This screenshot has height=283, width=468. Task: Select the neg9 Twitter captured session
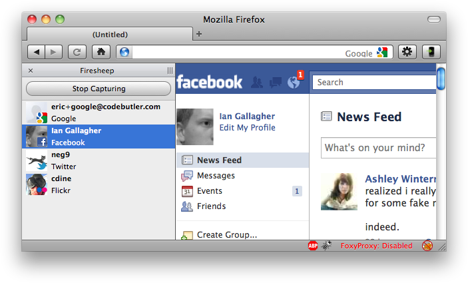click(99, 160)
